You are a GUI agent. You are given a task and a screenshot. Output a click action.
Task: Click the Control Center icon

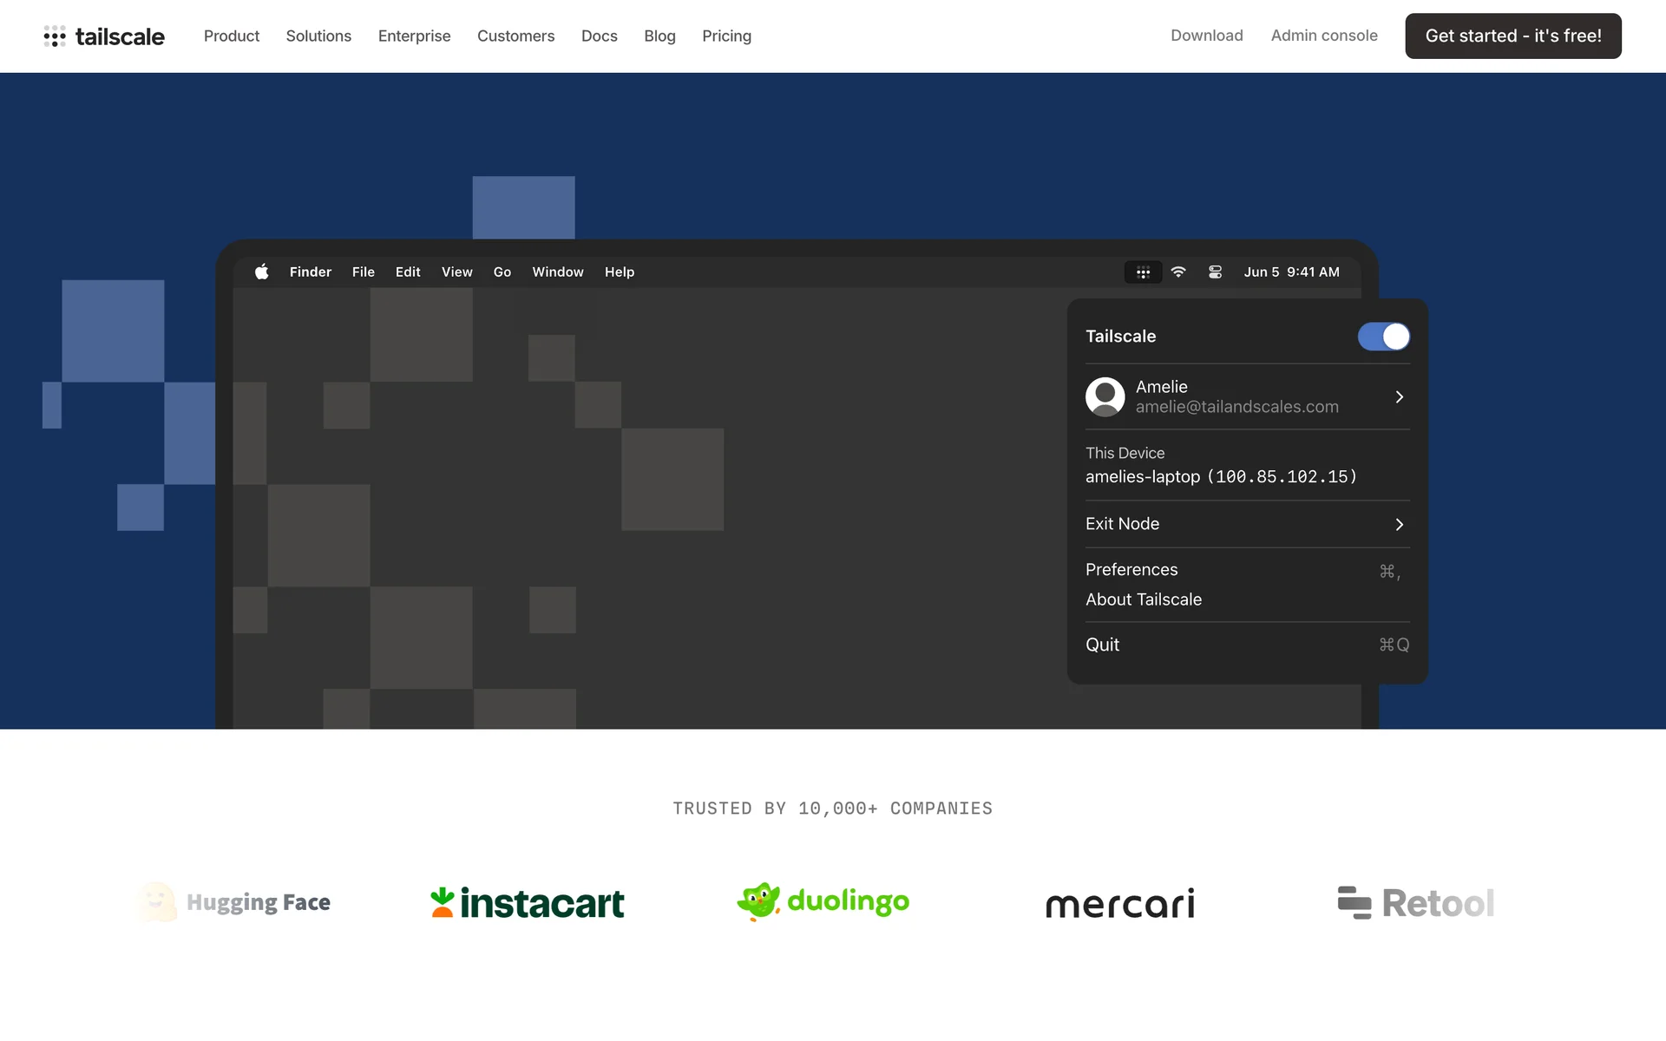pyautogui.click(x=1215, y=272)
